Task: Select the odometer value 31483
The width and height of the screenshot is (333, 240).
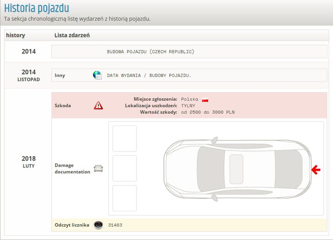Action: click(115, 225)
